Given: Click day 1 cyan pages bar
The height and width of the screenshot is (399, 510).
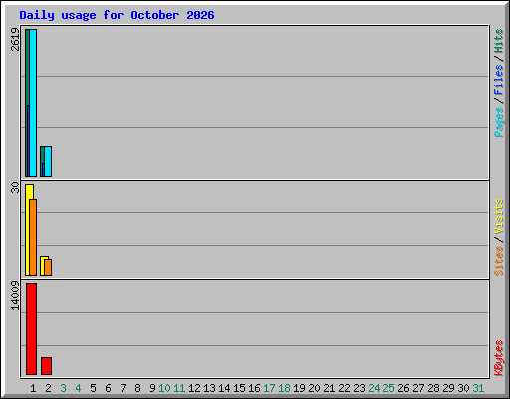Looking at the screenshot, I should (33, 103).
